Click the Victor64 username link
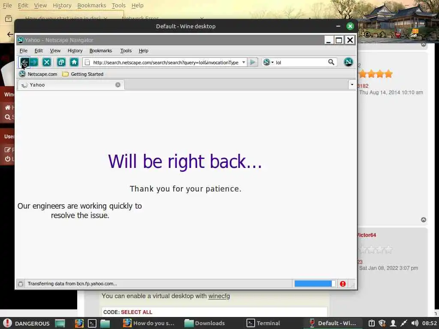Screen dimensions: 439x329 pos(366,235)
